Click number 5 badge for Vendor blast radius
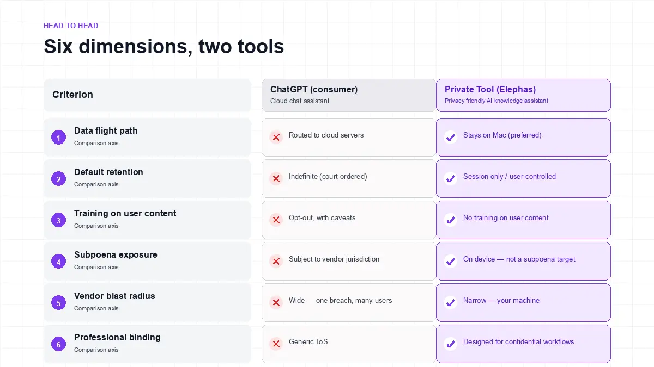 59,303
